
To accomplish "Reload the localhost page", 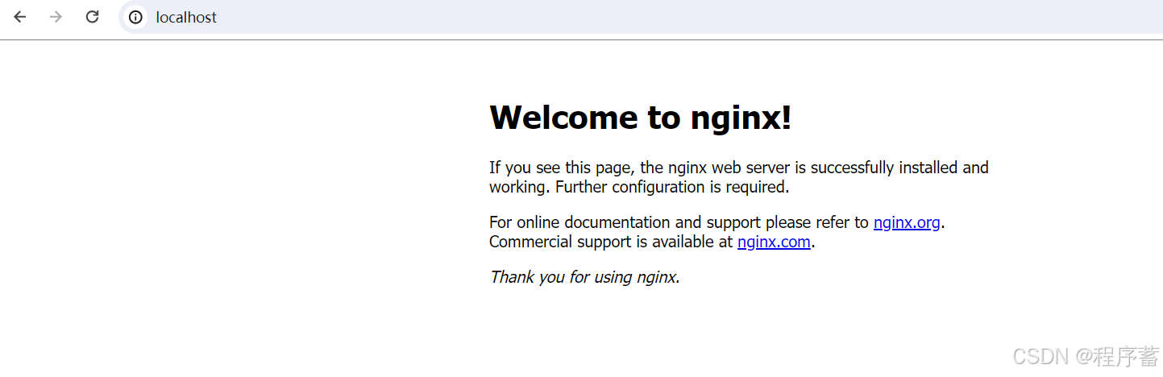I will click(x=92, y=17).
